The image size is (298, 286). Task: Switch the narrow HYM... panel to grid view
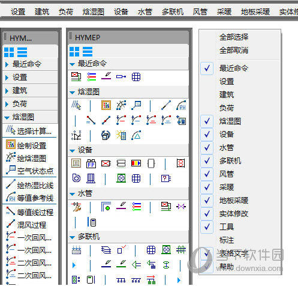pos(9,52)
